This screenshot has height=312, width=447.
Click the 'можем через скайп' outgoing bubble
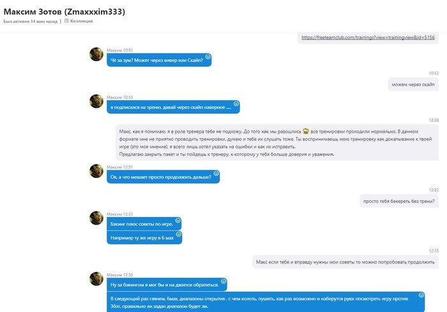coord(413,84)
